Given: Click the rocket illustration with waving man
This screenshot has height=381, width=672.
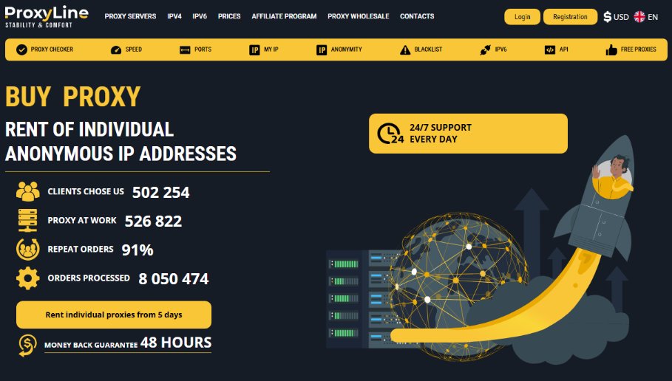Looking at the screenshot, I should [596, 199].
